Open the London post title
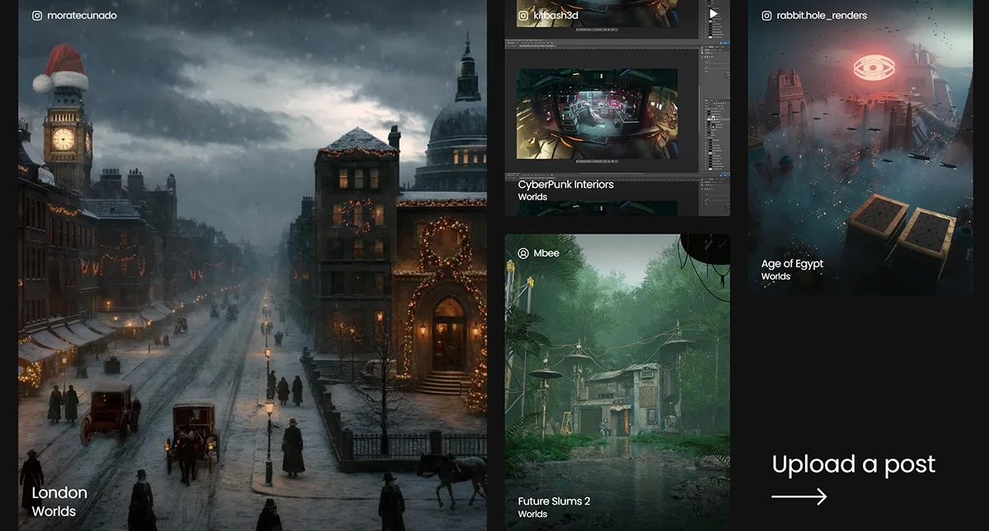 (x=59, y=492)
